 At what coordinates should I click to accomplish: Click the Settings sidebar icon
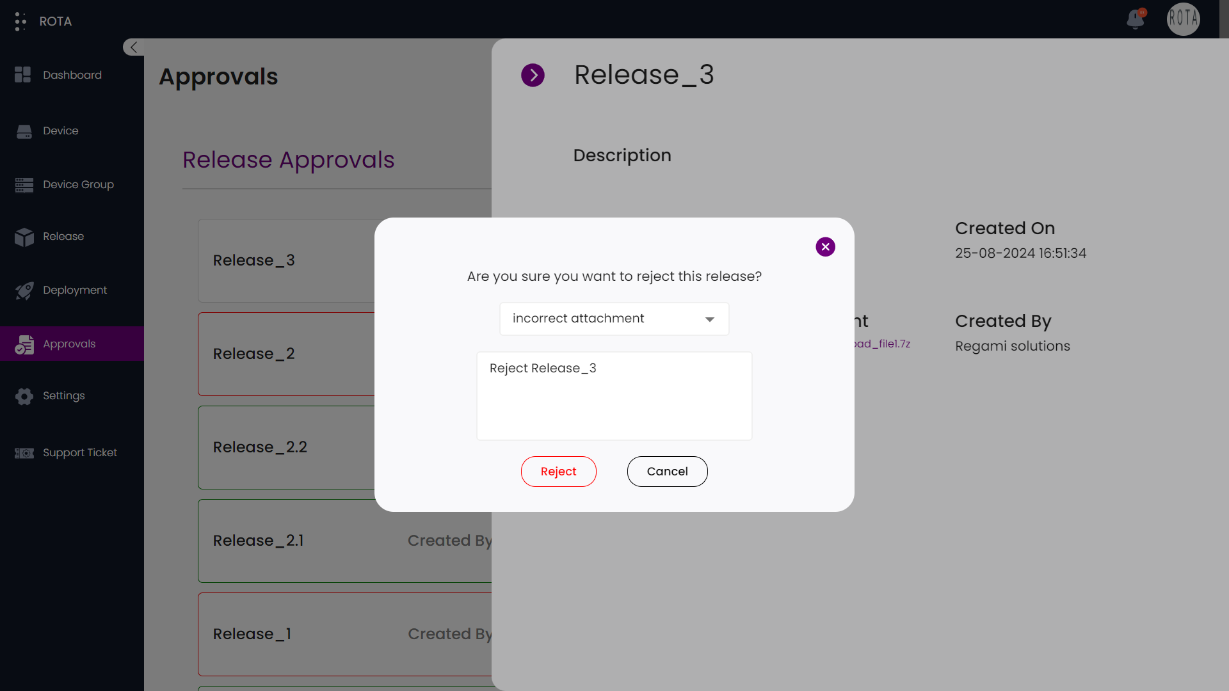coord(24,395)
